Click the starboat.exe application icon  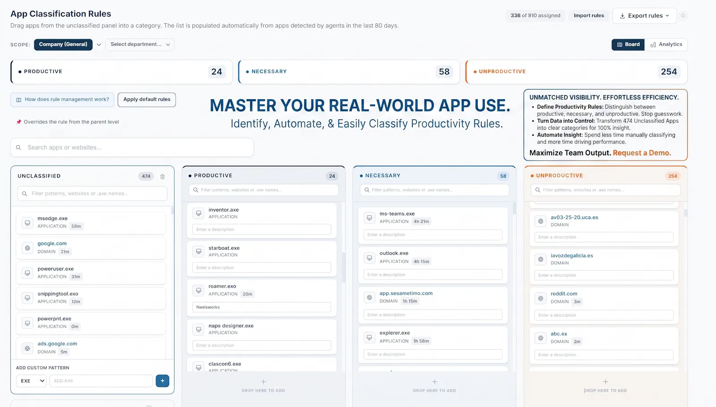click(x=199, y=251)
